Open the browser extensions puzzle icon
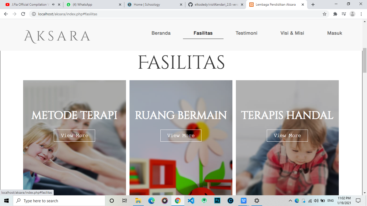Screen dimensions: 367x206 coord(335,14)
